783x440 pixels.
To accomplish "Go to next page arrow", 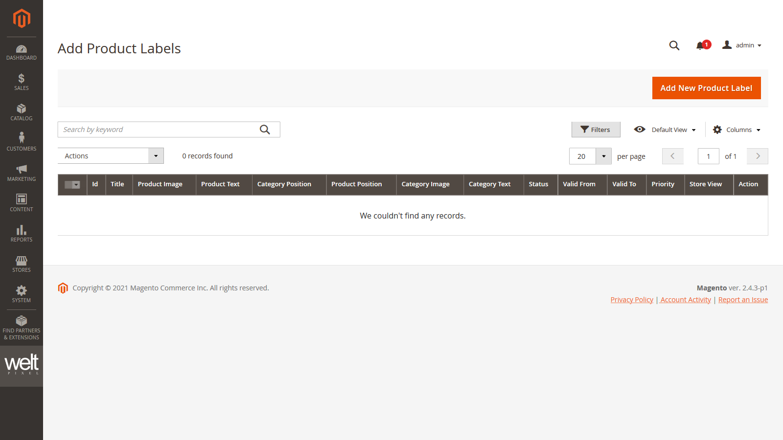I will click(758, 156).
